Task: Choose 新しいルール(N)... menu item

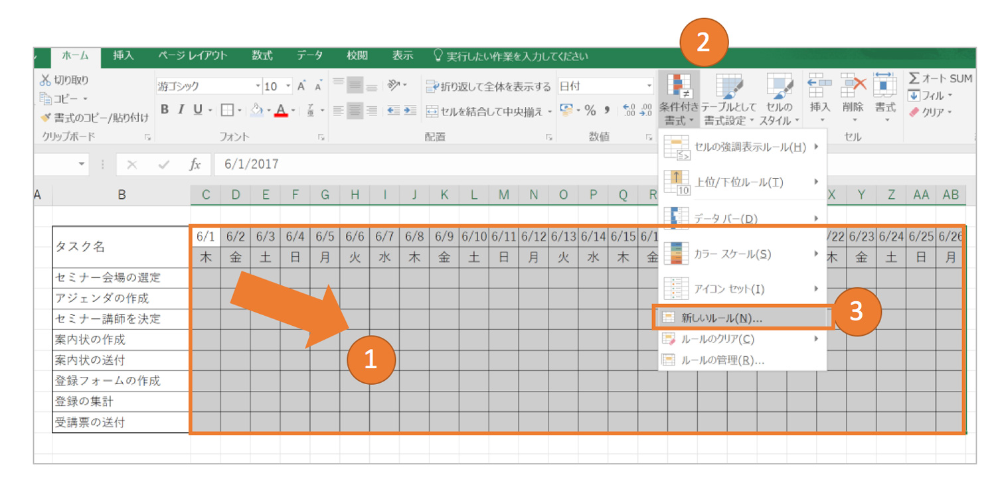Action: tap(742, 318)
